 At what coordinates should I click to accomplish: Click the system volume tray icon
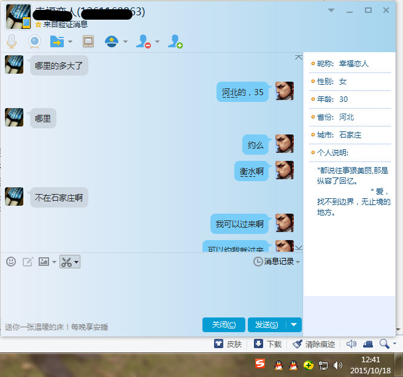(338, 365)
